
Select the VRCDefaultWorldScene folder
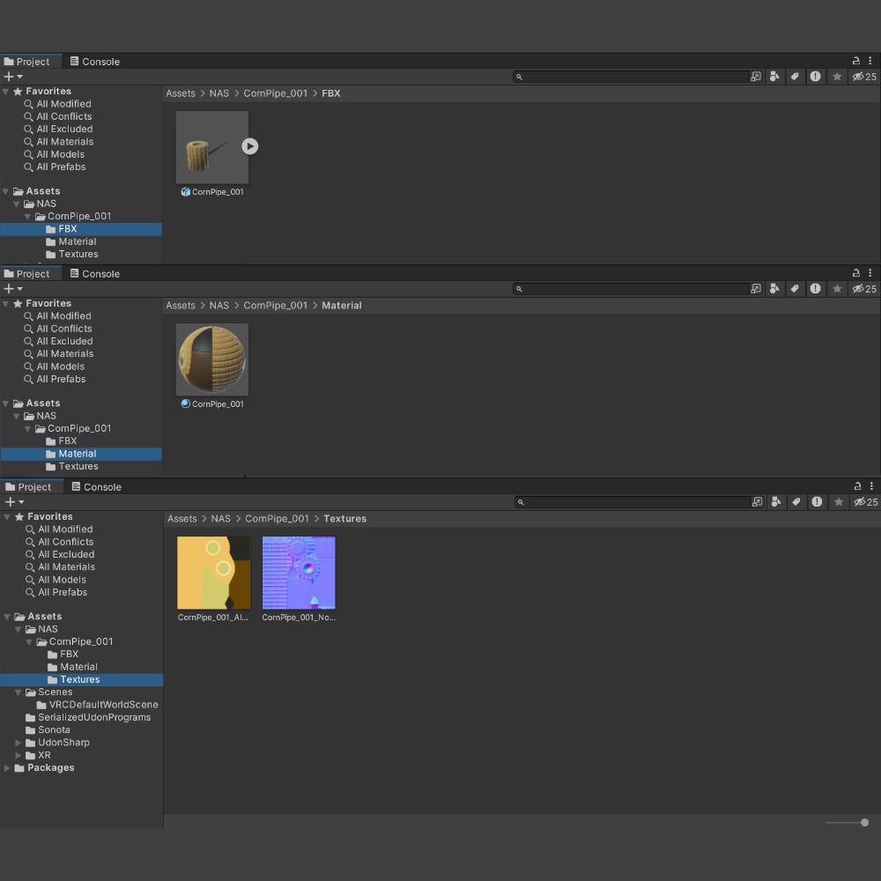click(103, 705)
